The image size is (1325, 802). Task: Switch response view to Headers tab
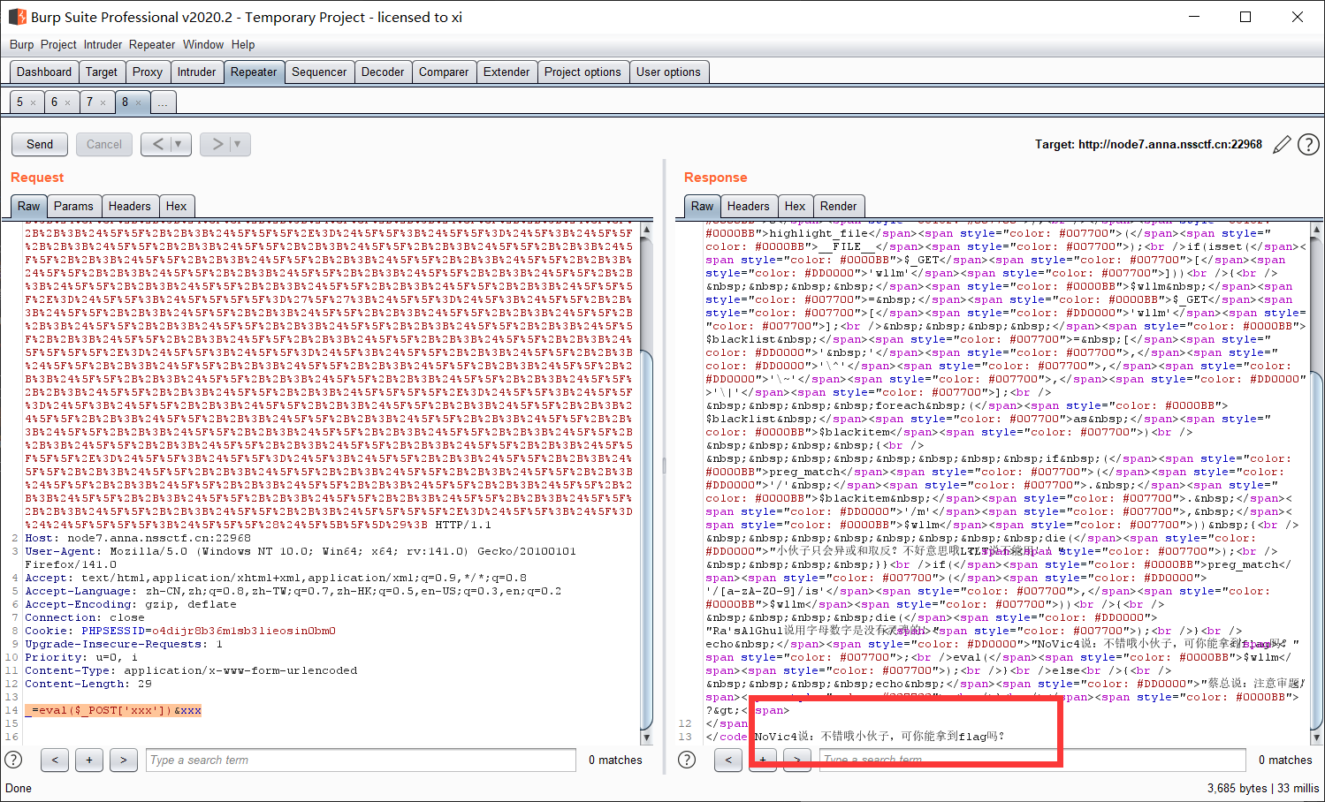[x=749, y=206]
